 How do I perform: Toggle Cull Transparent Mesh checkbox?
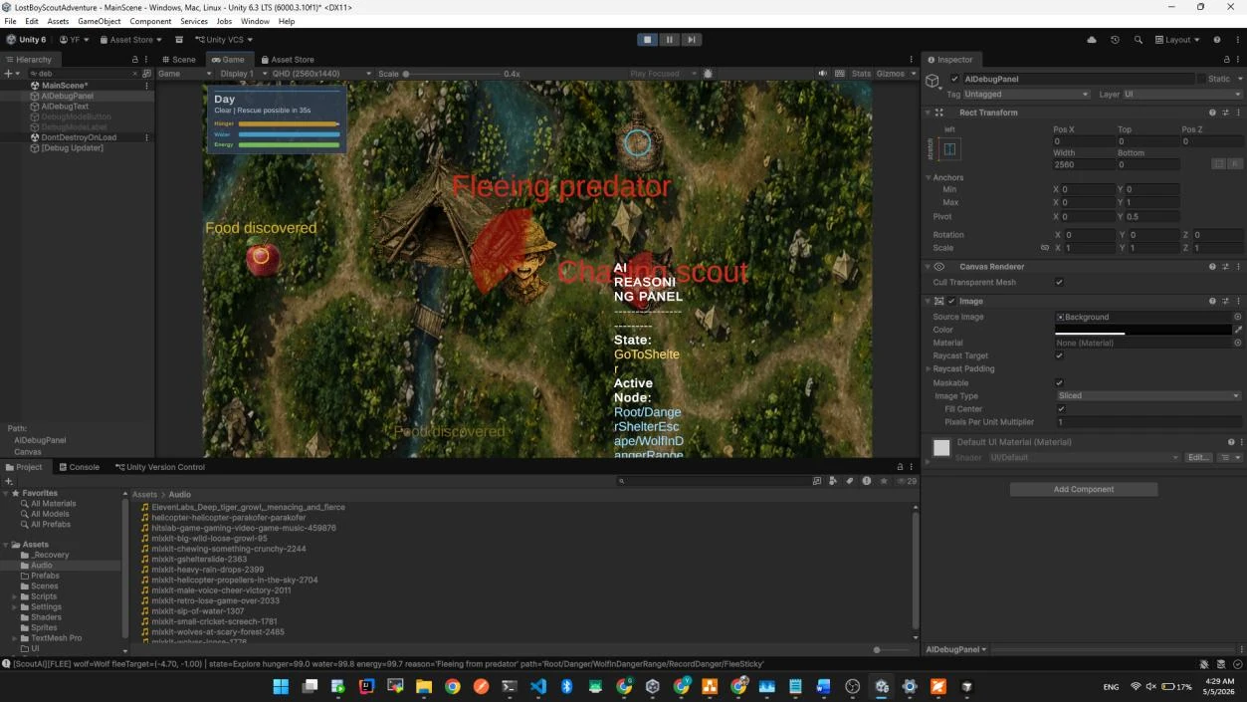pyautogui.click(x=1059, y=283)
